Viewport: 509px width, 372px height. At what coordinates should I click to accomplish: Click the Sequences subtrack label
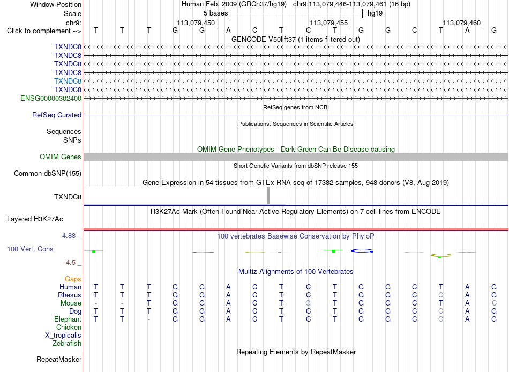pos(64,131)
